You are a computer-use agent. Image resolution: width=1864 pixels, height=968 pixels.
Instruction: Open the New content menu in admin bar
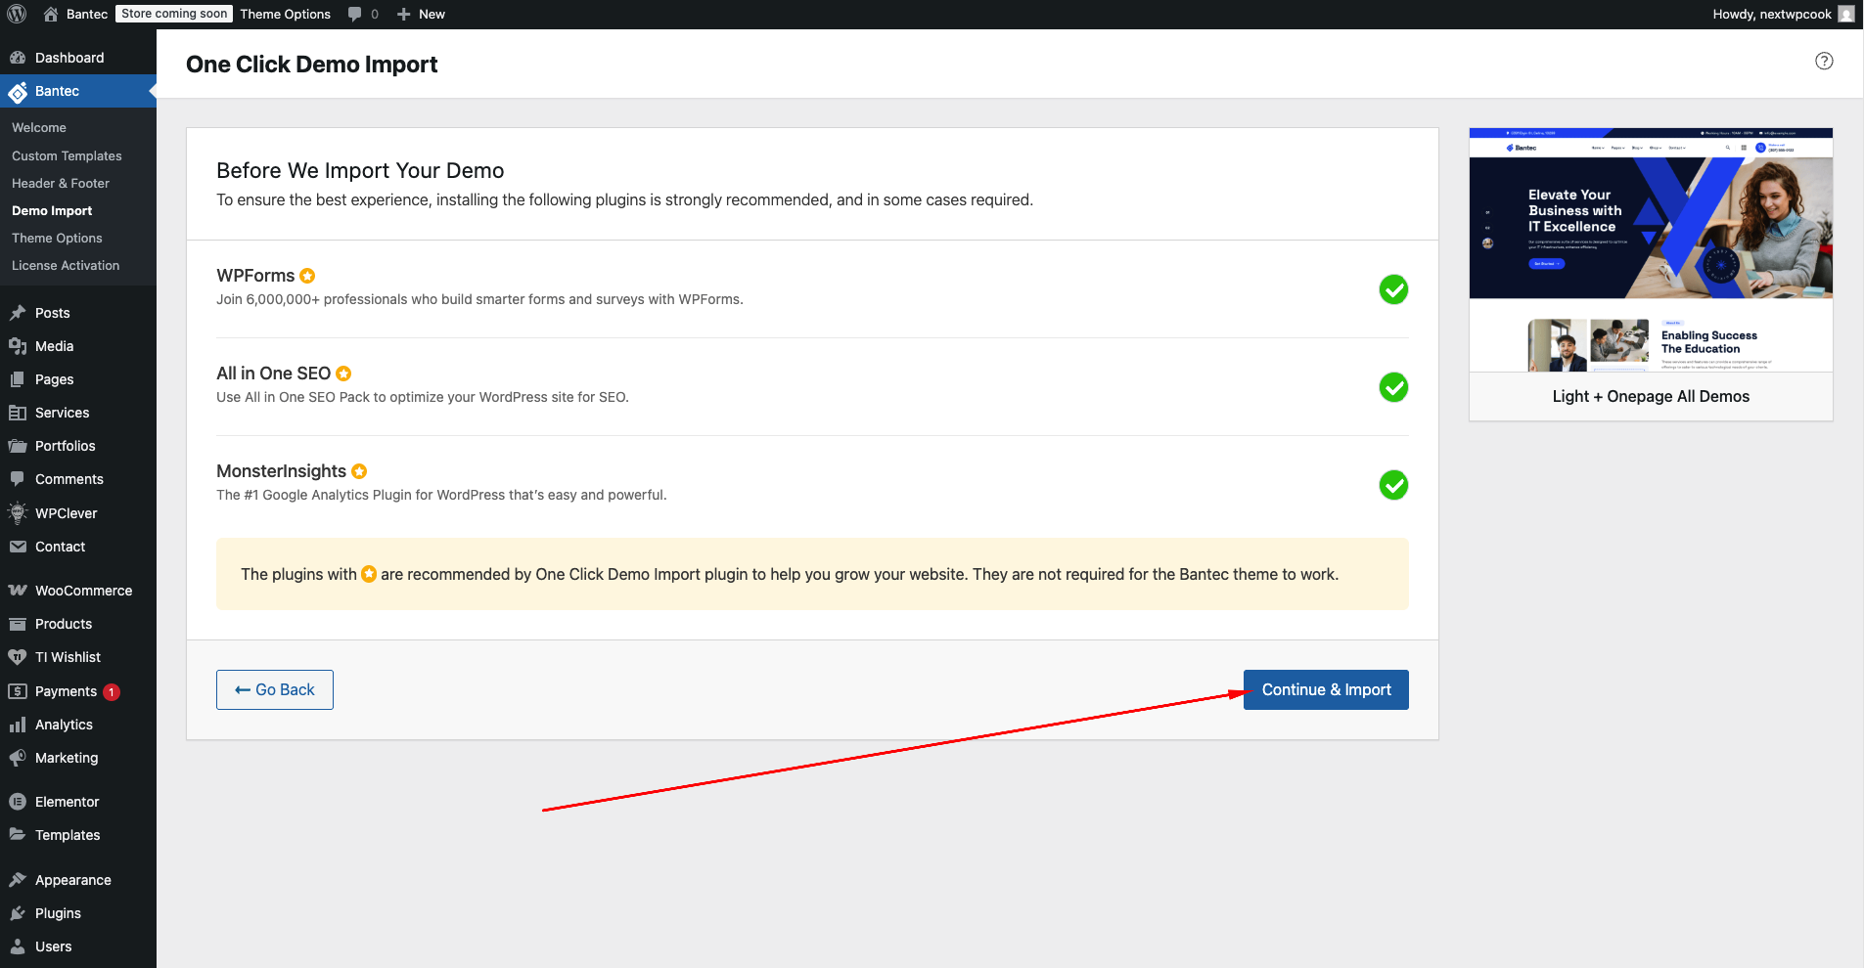click(421, 14)
